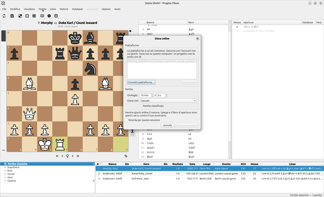Open the opening book toolbar icon
324x197 pixels.
[x=42, y=16]
